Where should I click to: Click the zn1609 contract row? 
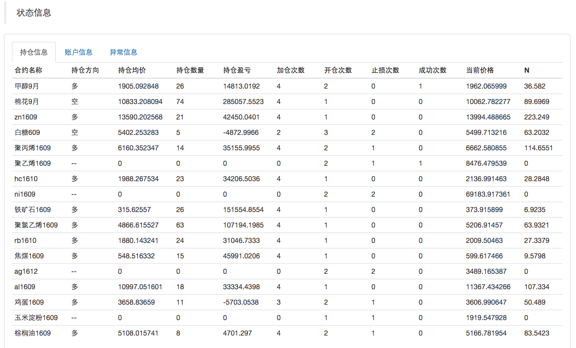pos(287,117)
